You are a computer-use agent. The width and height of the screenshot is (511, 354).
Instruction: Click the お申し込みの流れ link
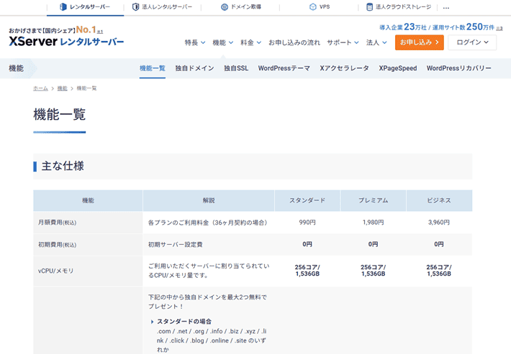(x=294, y=43)
